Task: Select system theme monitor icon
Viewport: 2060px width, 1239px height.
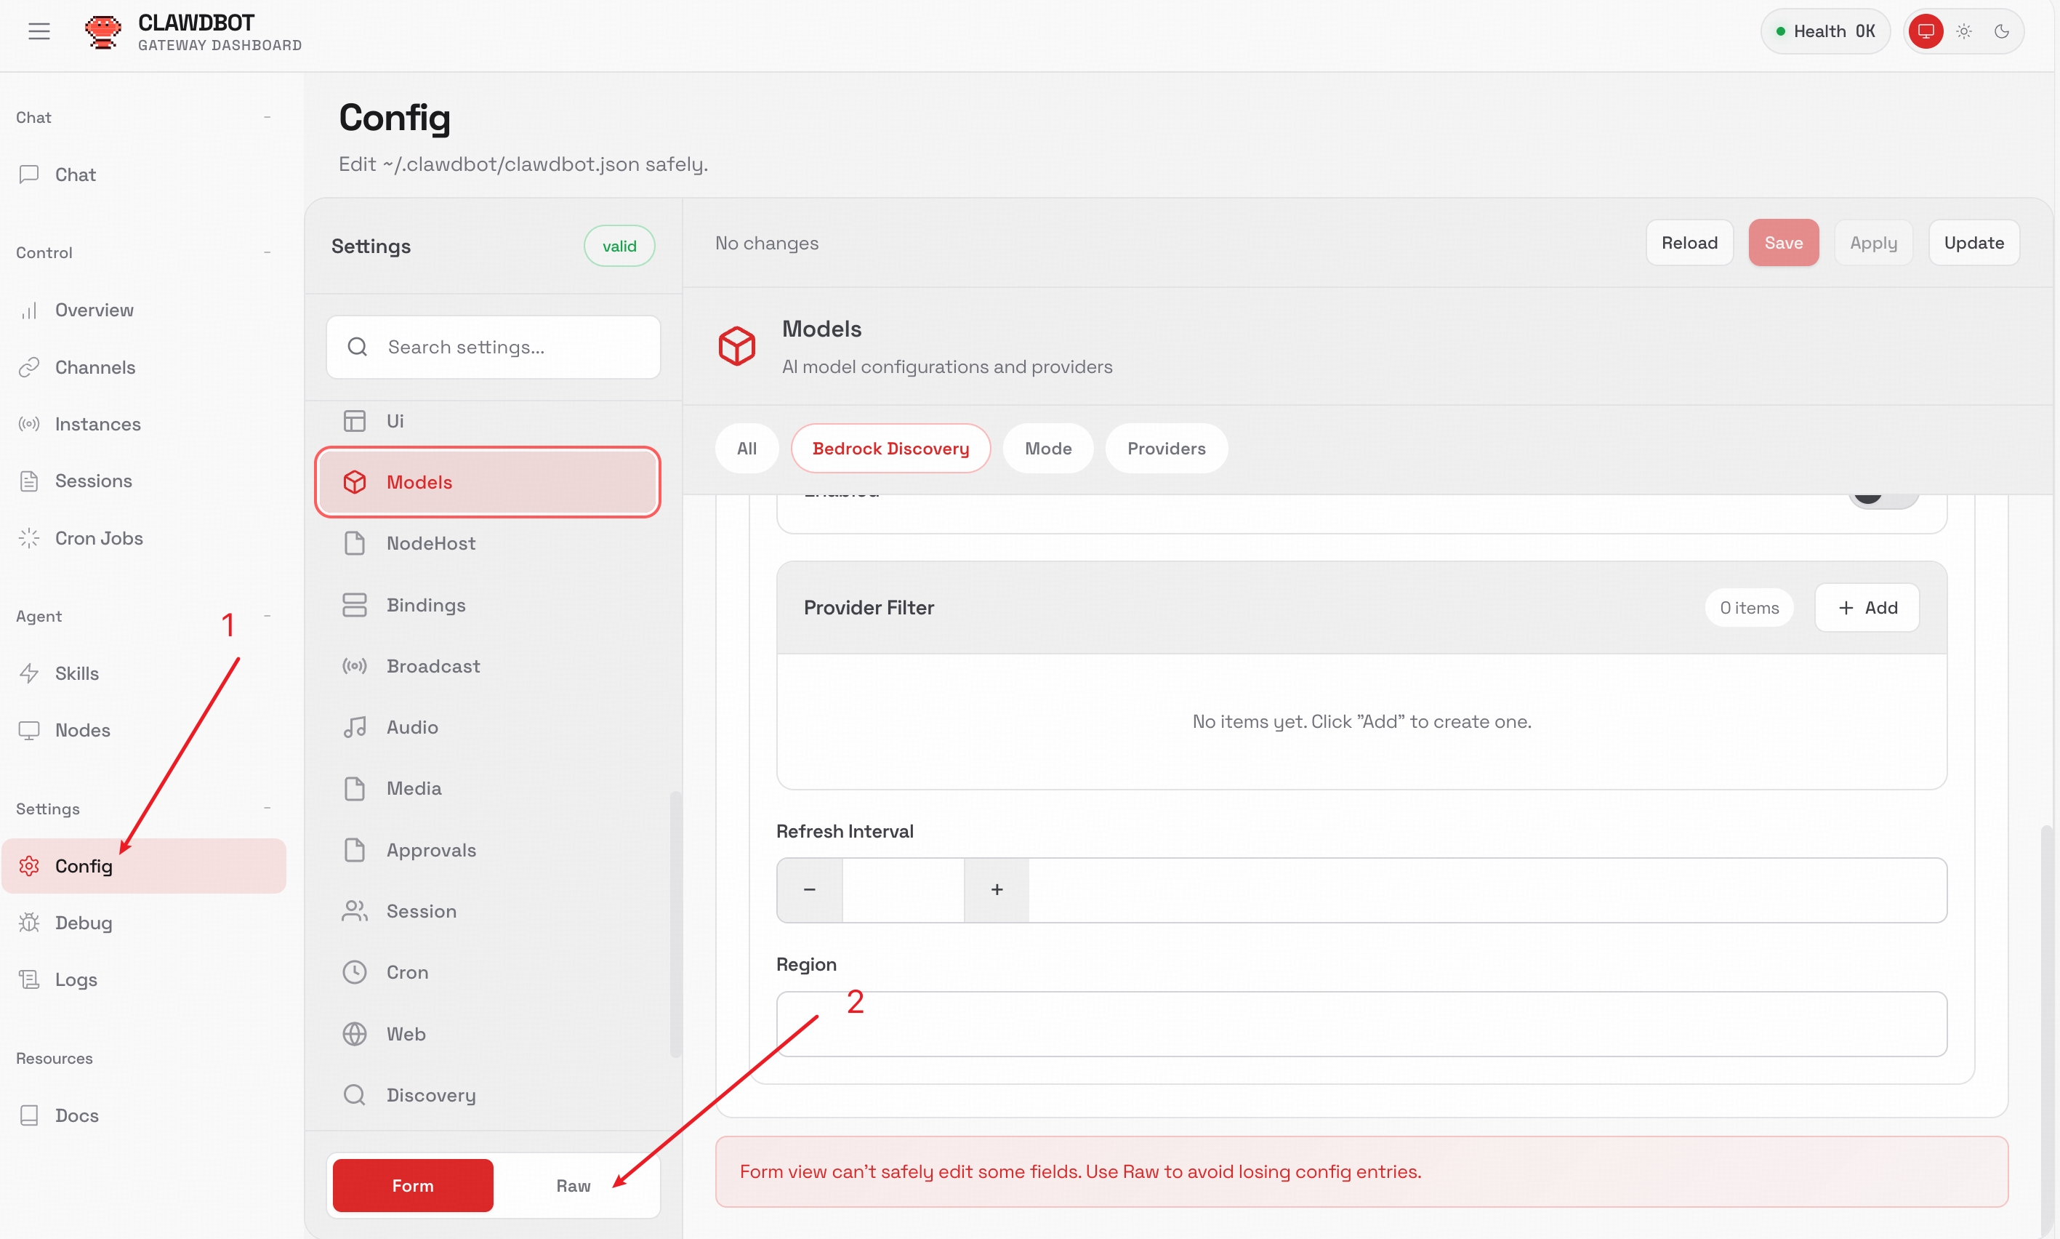Action: [1926, 32]
